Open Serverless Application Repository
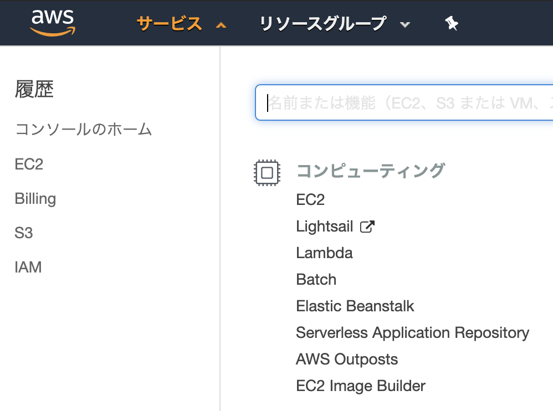 tap(412, 332)
